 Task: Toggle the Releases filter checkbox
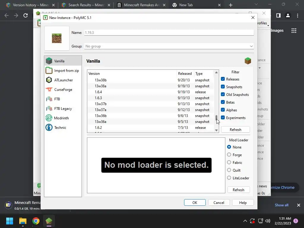[x=223, y=79]
